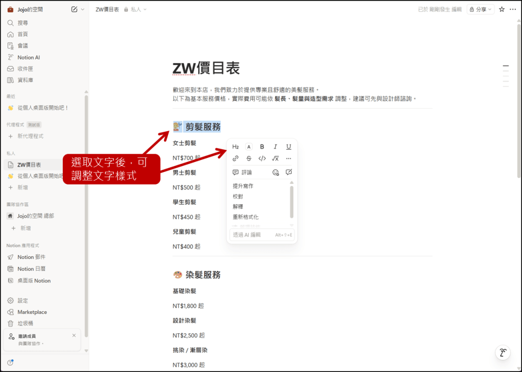
Task: Open the H2 block type dropdown
Action: (x=236, y=147)
